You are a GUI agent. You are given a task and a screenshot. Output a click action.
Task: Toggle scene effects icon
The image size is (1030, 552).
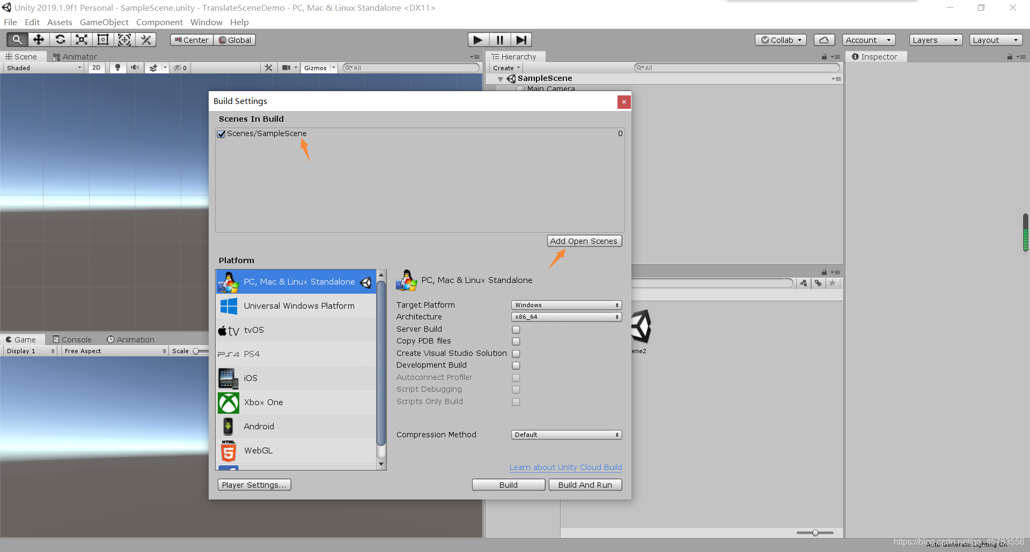click(x=153, y=68)
